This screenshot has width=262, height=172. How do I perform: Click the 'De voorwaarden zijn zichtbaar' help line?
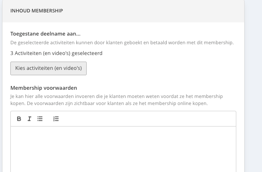point(117,103)
